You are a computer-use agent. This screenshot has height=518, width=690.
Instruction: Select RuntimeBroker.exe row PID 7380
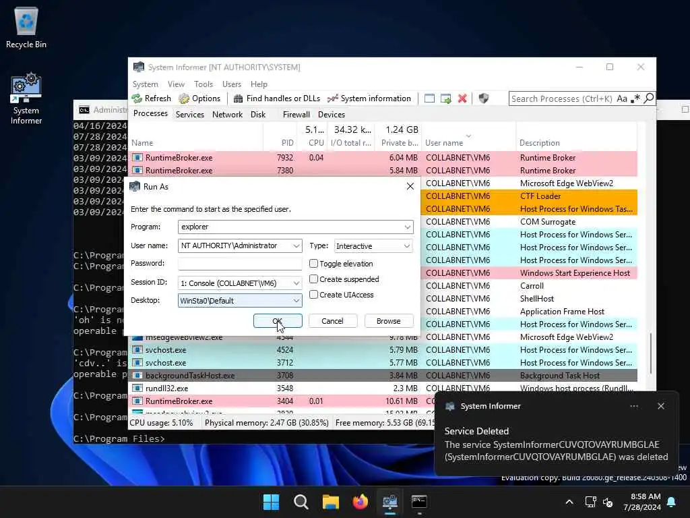click(x=383, y=171)
